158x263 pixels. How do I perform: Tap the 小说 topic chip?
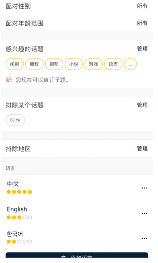73,64
